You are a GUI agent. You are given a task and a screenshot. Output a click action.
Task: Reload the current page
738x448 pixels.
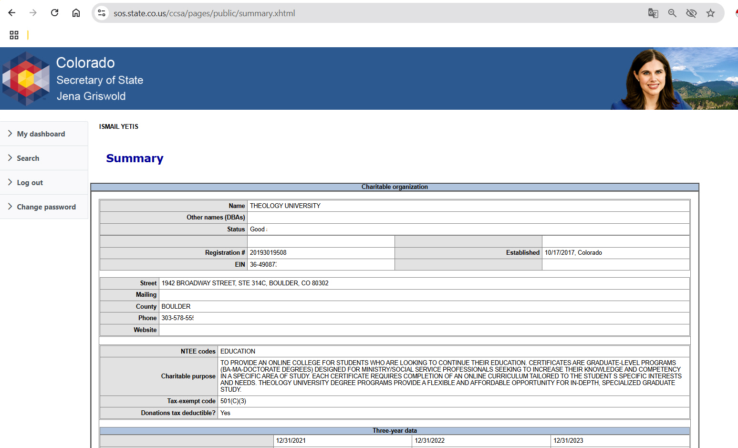click(54, 13)
